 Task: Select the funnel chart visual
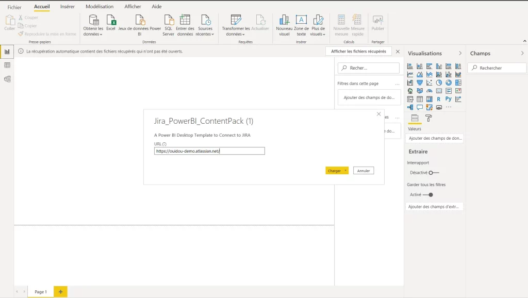point(420,82)
